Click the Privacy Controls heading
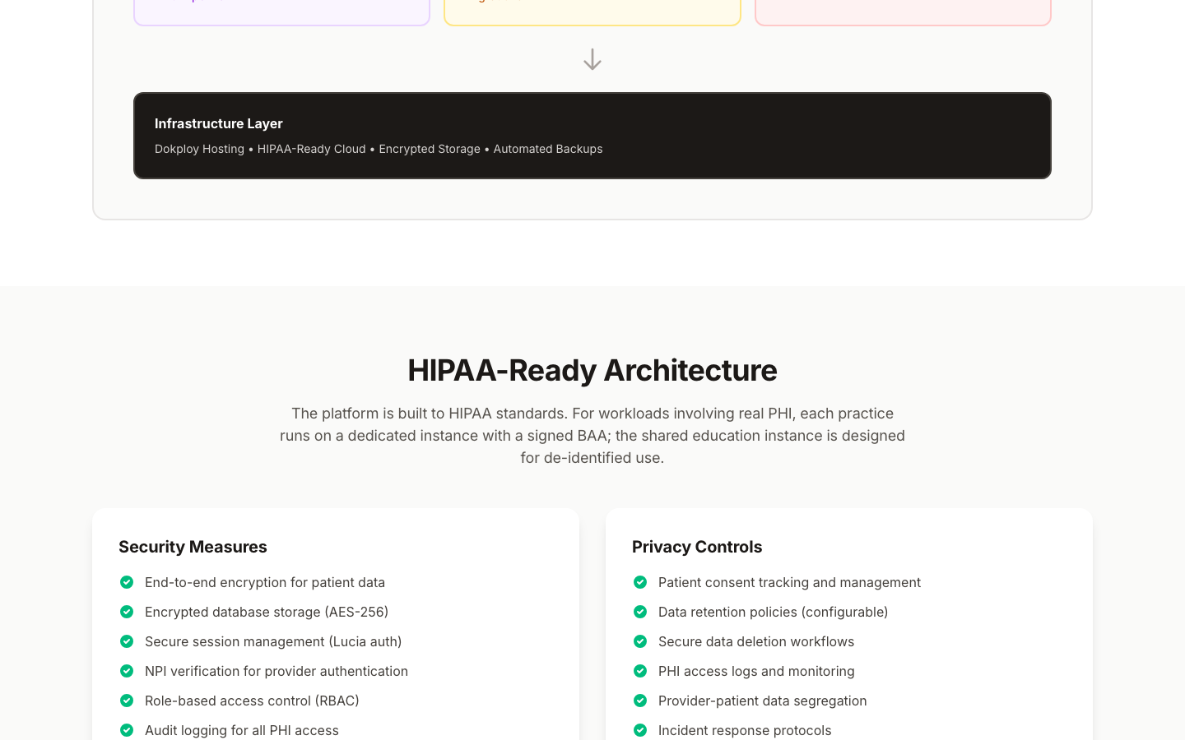This screenshot has width=1185, height=740. point(697,547)
